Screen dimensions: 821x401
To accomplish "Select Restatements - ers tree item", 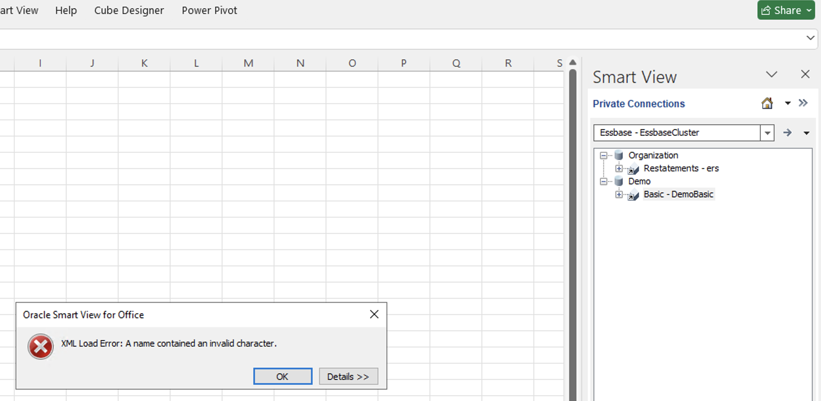I will click(681, 168).
